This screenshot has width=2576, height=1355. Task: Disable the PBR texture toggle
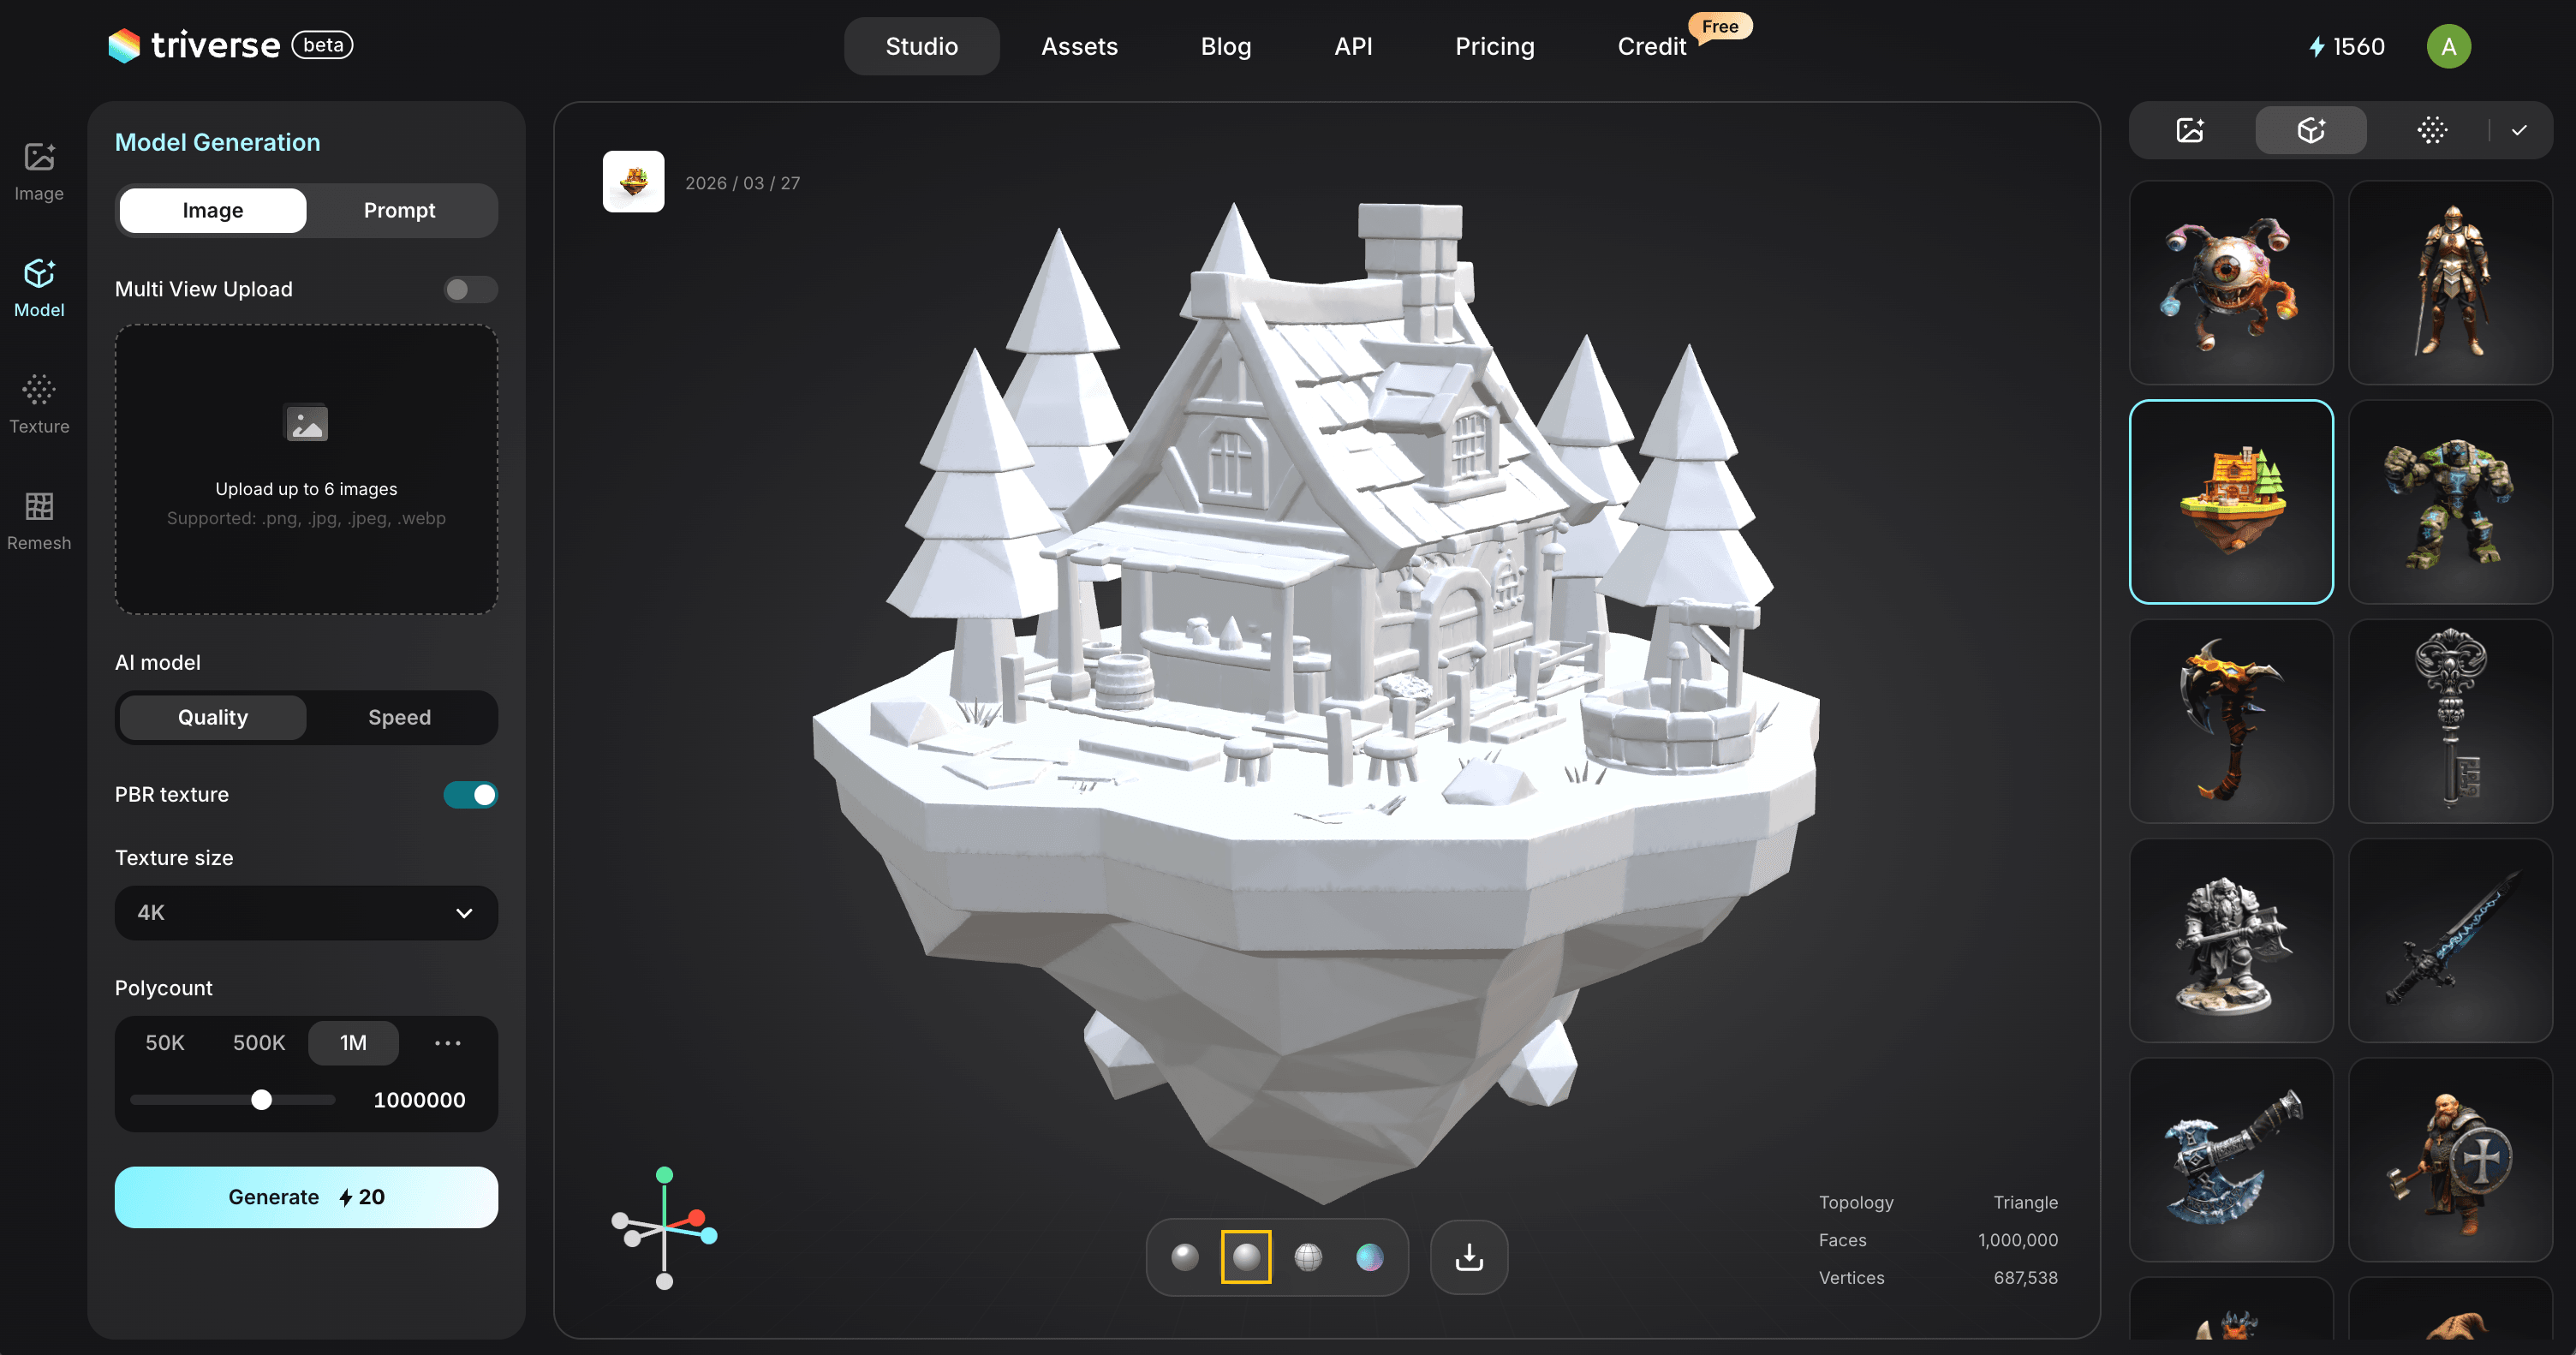click(470, 794)
